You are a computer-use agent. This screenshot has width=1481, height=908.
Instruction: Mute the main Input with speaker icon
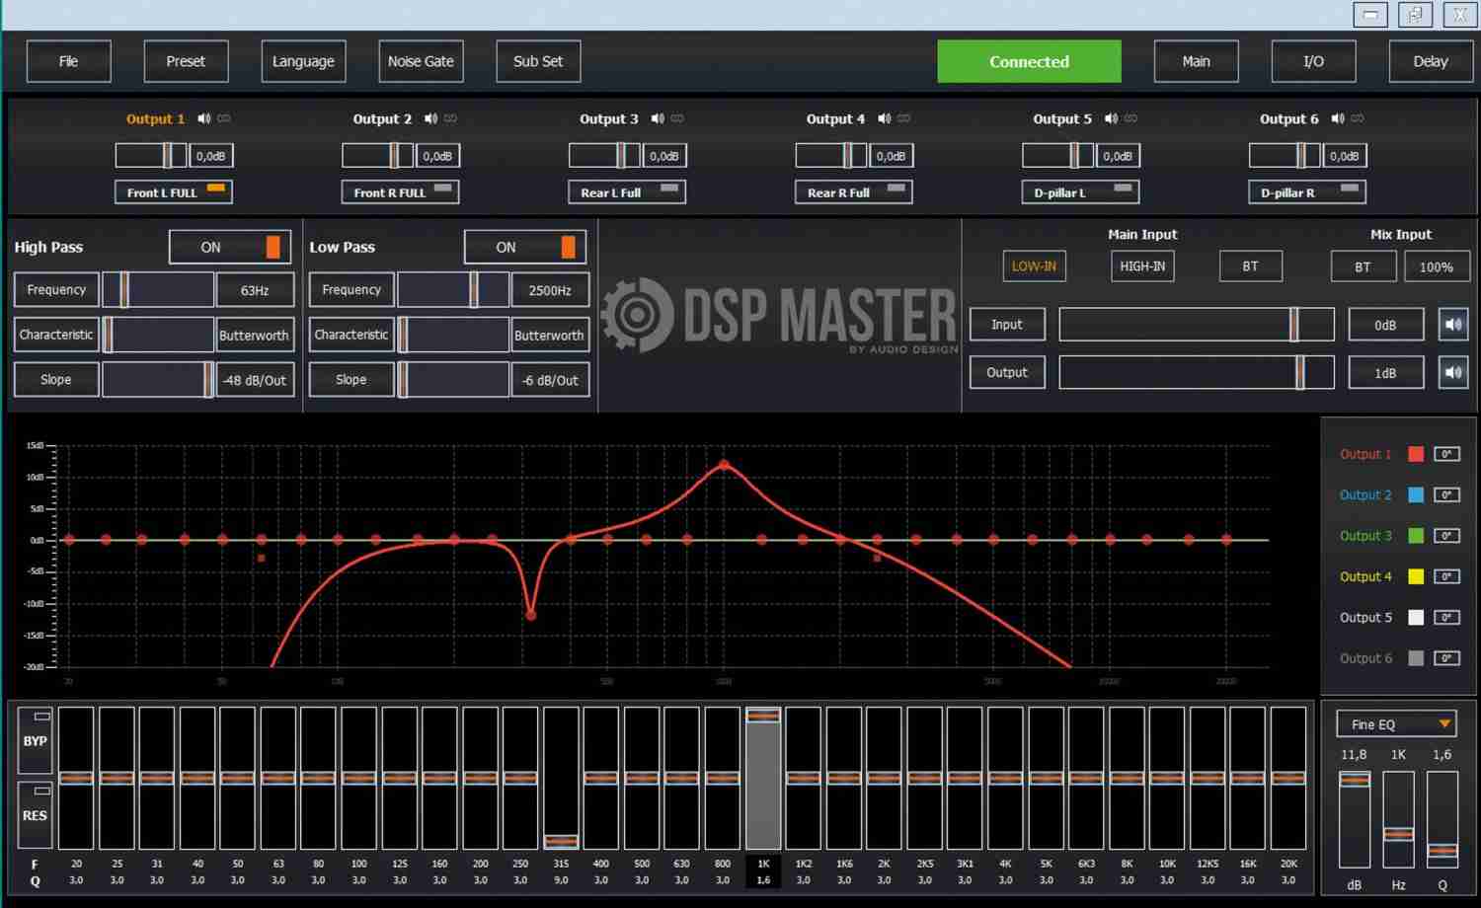pyautogui.click(x=1453, y=324)
